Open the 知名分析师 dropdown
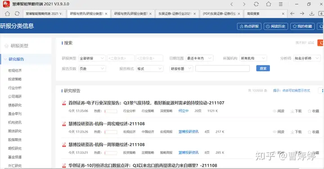Screen dimensions: 324x169 pyautogui.click(x=307, y=58)
